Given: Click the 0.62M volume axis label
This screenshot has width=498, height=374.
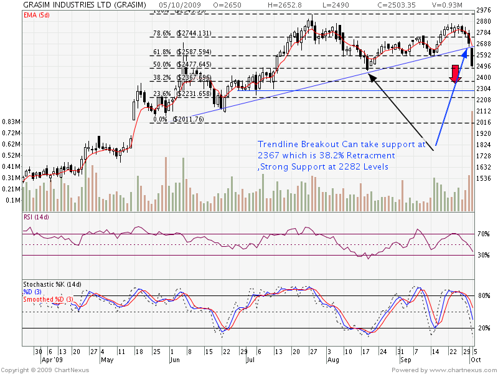Looking at the screenshot, I should click(x=11, y=144).
